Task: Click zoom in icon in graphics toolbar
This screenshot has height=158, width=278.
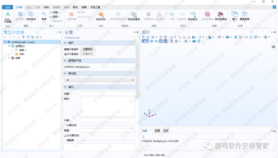Action: pos(144,37)
